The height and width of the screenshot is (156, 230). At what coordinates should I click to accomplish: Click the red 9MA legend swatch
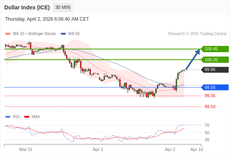coord(27,117)
